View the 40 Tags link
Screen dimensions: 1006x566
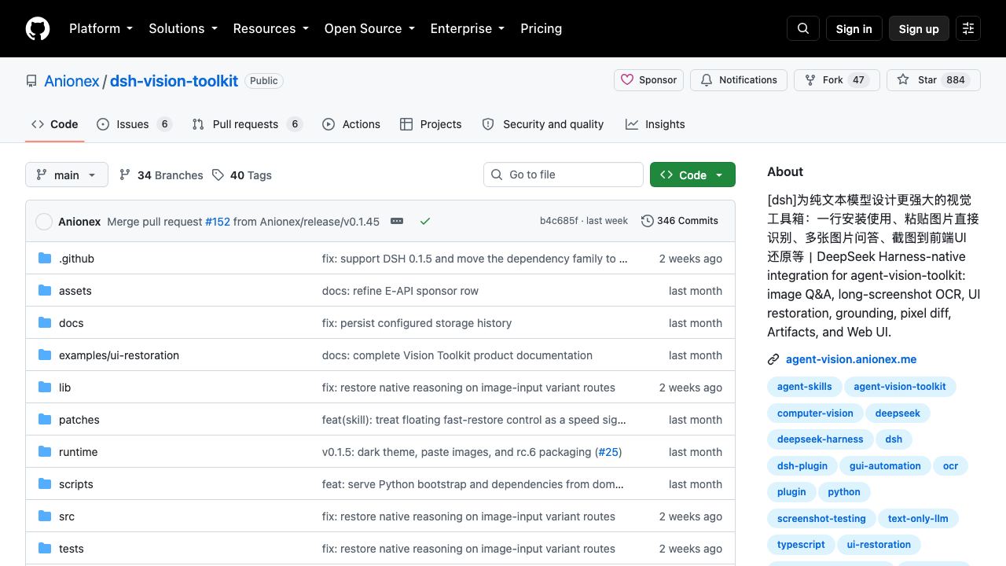tap(241, 175)
